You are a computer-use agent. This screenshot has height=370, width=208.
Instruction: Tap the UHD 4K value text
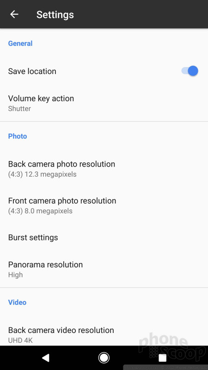coord(20,340)
